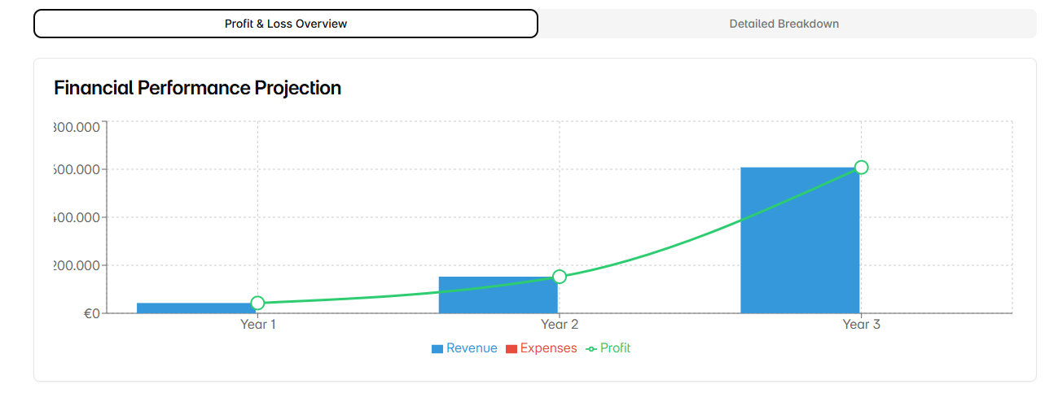Toggle the Expenses legend label

pyautogui.click(x=548, y=348)
